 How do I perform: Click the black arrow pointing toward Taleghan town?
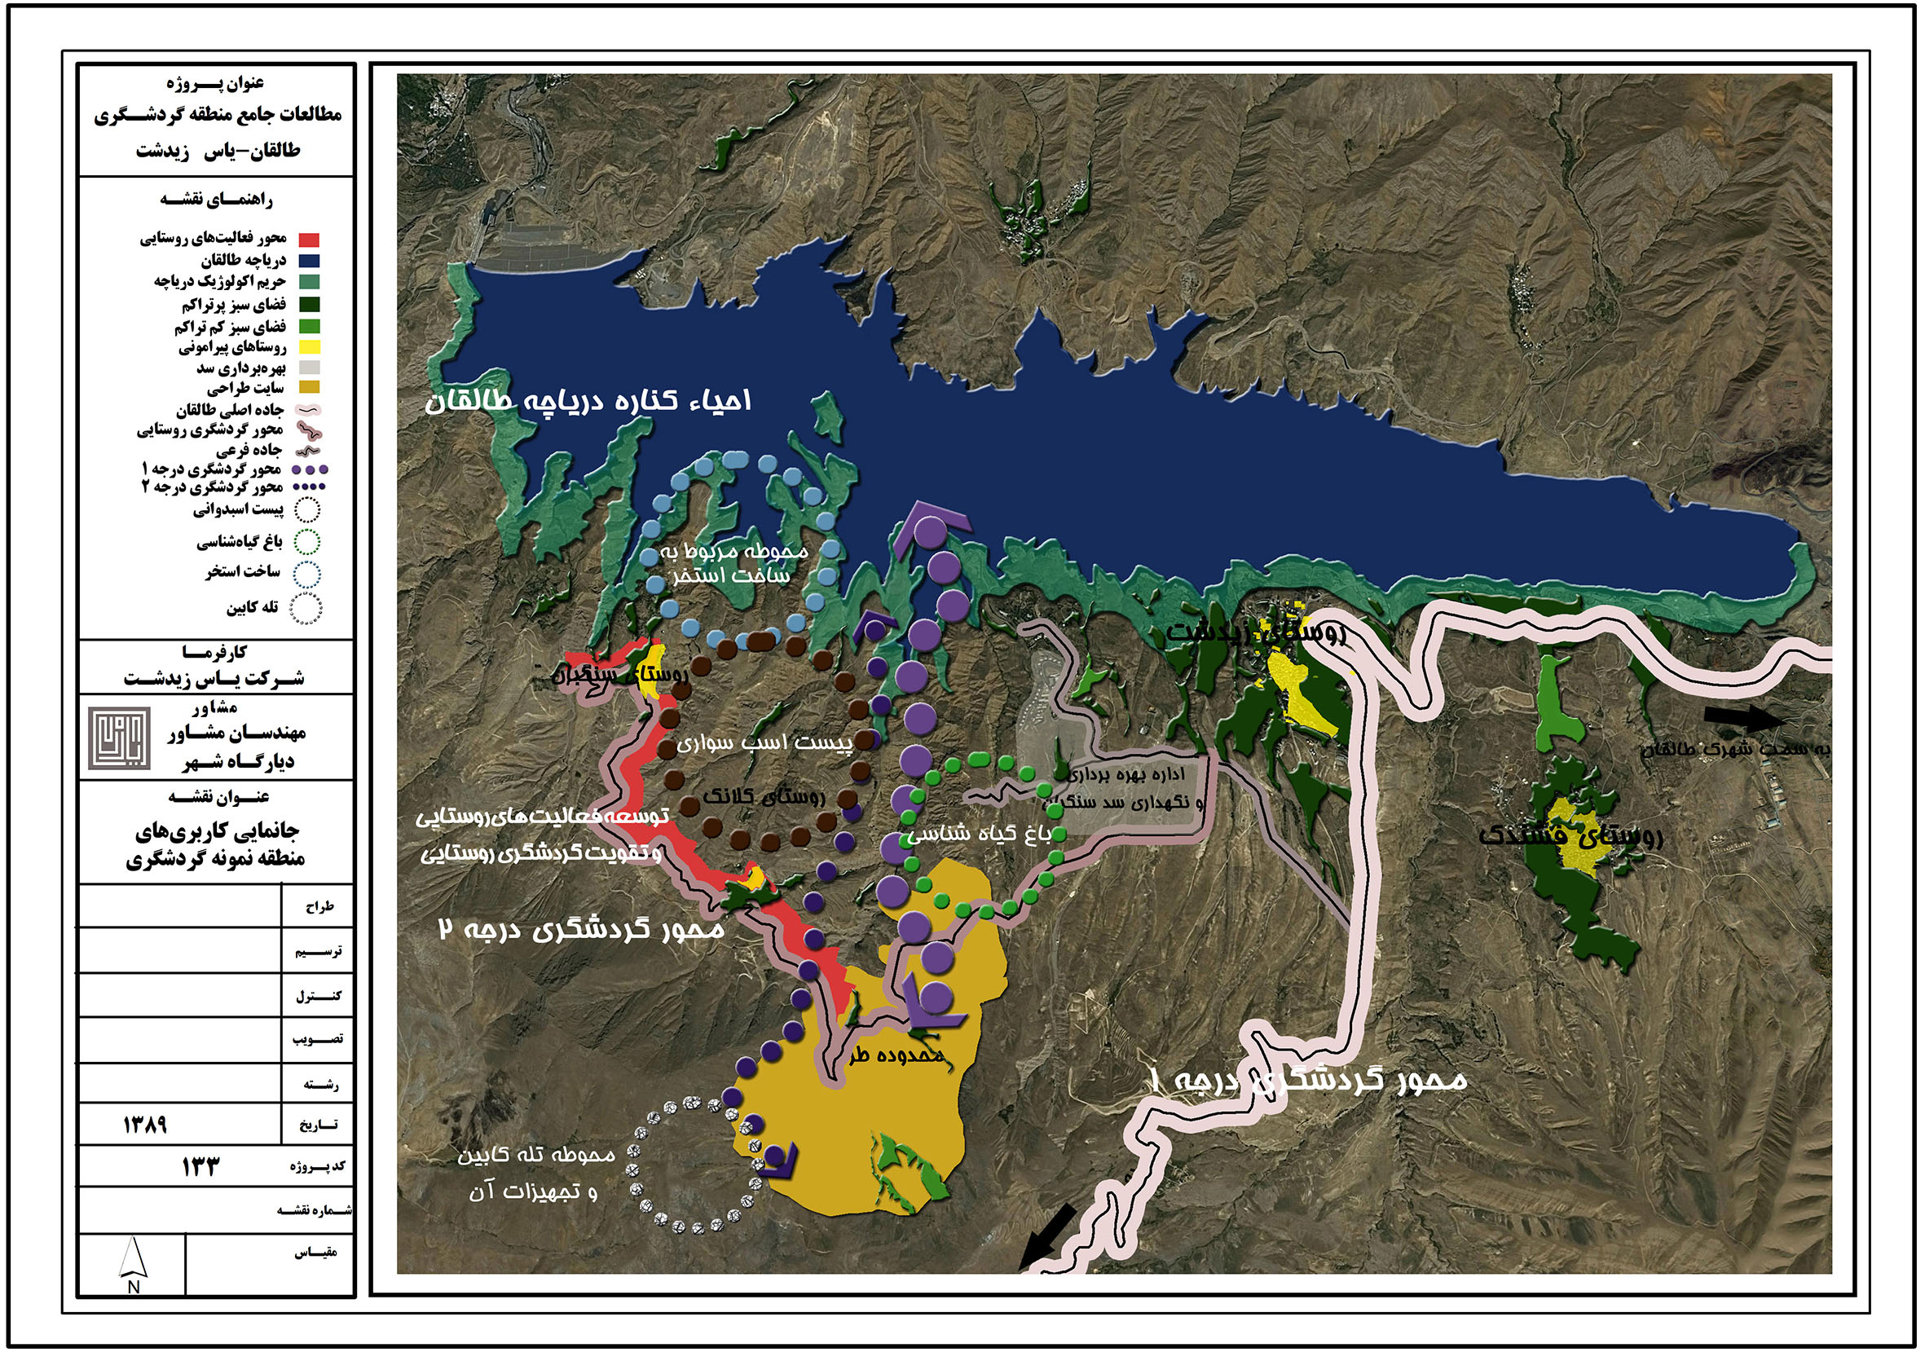coord(1744,718)
